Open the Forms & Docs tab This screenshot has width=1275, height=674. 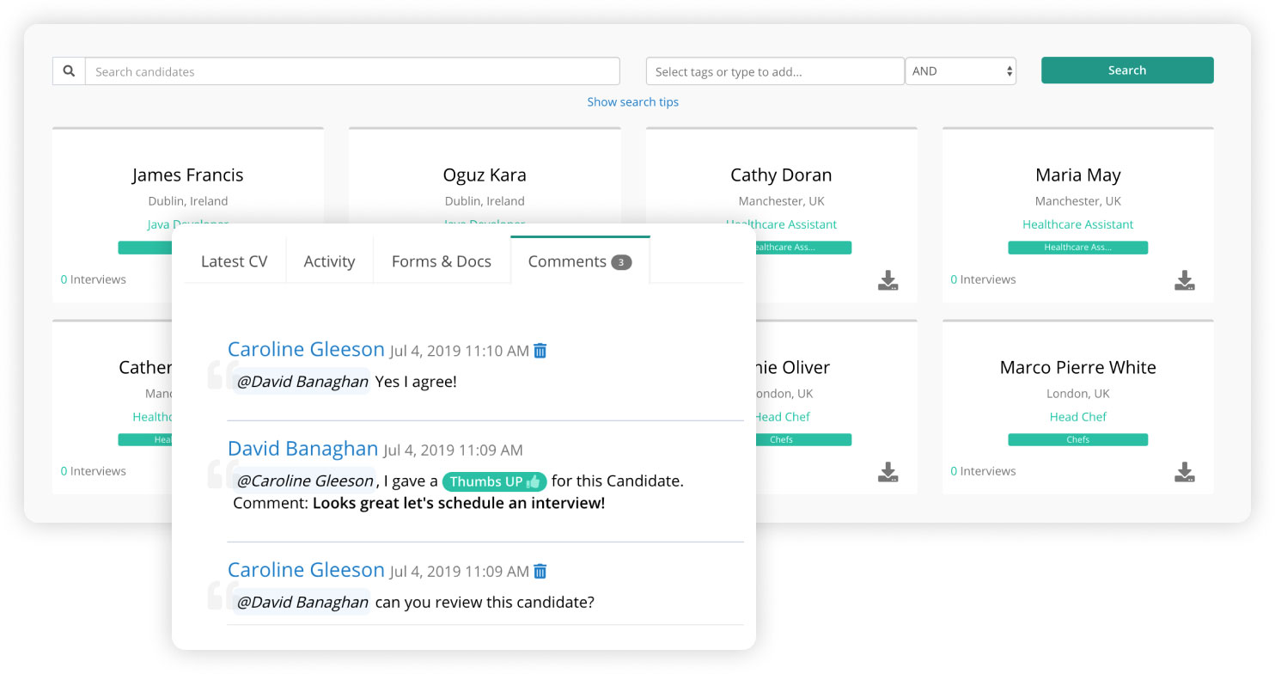[442, 261]
